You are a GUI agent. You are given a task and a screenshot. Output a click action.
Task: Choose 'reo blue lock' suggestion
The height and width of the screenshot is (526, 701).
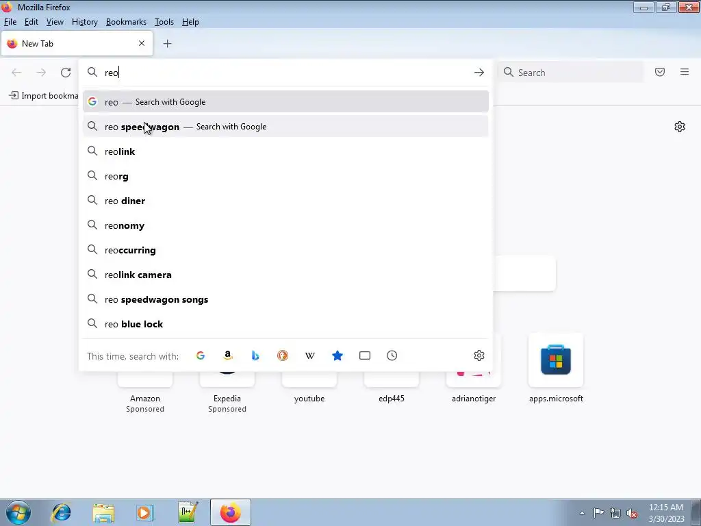[x=285, y=324]
